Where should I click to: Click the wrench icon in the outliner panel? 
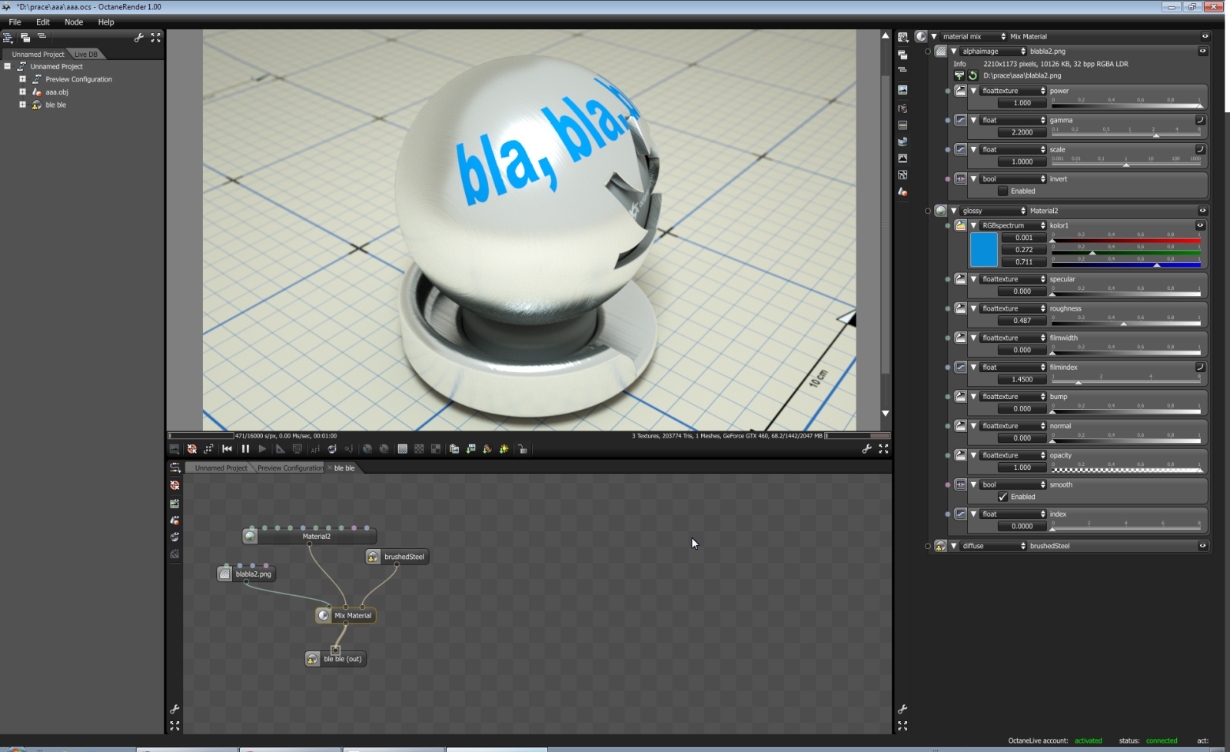tap(139, 37)
